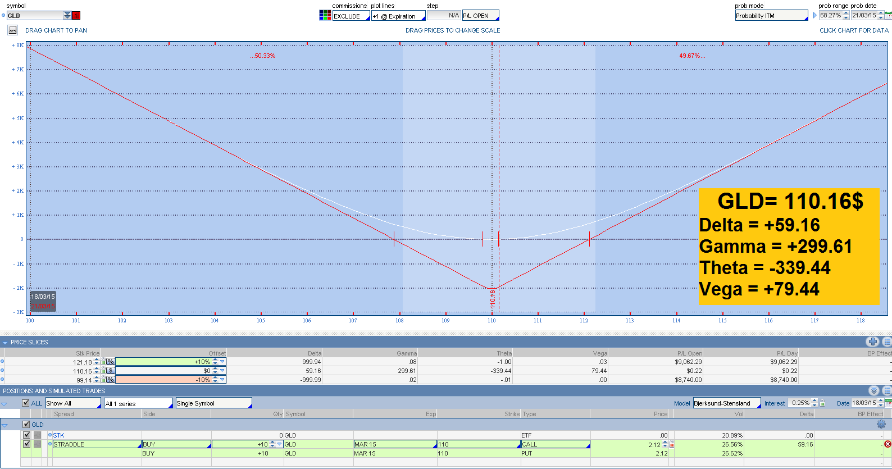
Task: Toggle the lock on the 110.16 price slice
Action: point(103,371)
